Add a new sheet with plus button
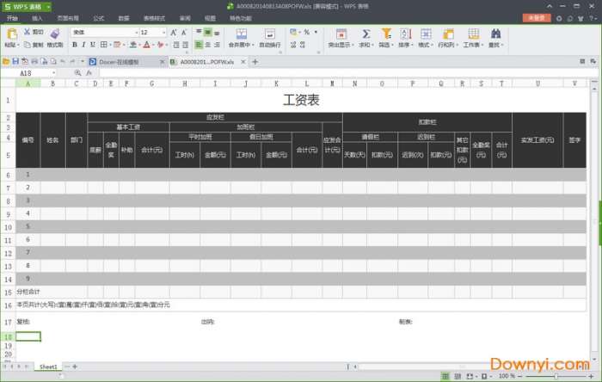The height and width of the screenshot is (382, 602). coord(75,367)
